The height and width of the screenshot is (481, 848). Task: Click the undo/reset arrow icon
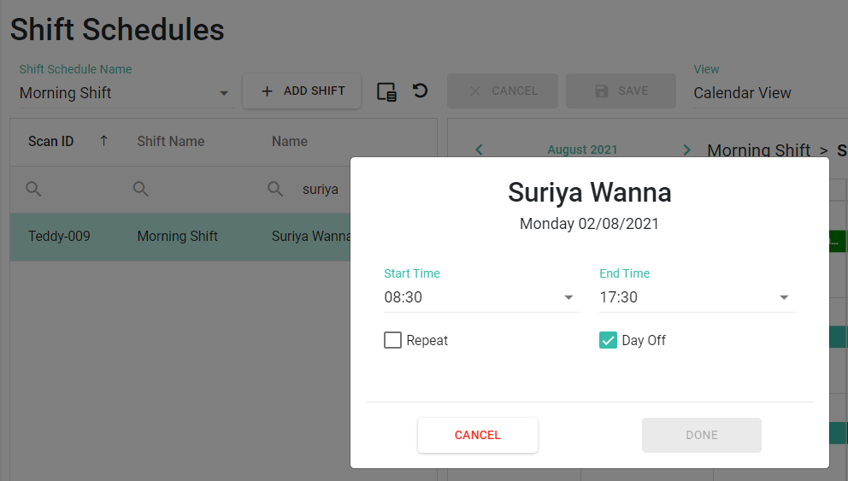[421, 91]
